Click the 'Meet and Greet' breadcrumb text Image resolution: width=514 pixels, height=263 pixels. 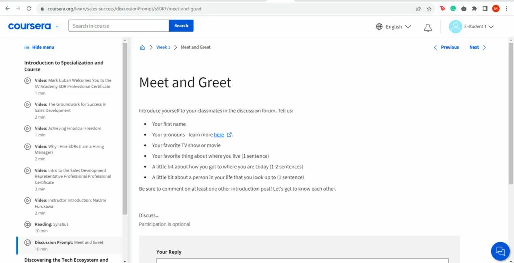click(x=196, y=47)
